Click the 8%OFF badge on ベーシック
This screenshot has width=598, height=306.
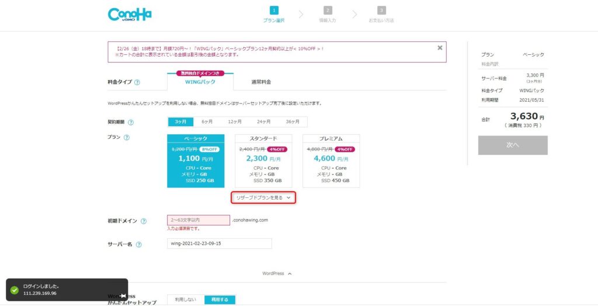click(210, 149)
